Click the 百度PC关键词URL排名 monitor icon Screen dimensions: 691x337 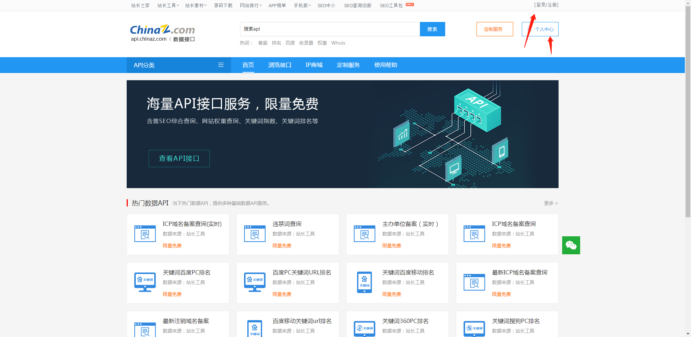pyautogui.click(x=255, y=282)
